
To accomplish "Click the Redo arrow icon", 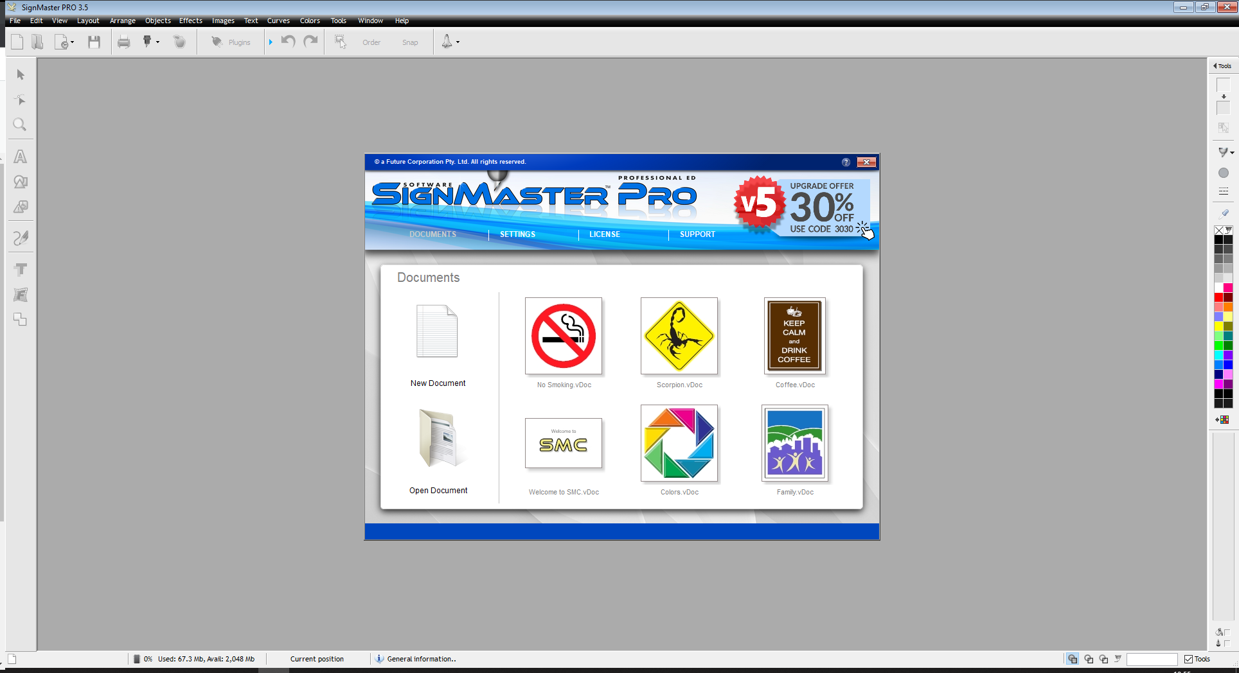I will pyautogui.click(x=311, y=42).
